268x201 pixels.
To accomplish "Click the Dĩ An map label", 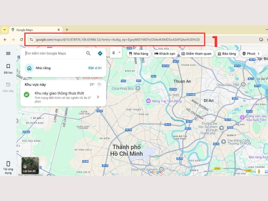I will point(208,101).
